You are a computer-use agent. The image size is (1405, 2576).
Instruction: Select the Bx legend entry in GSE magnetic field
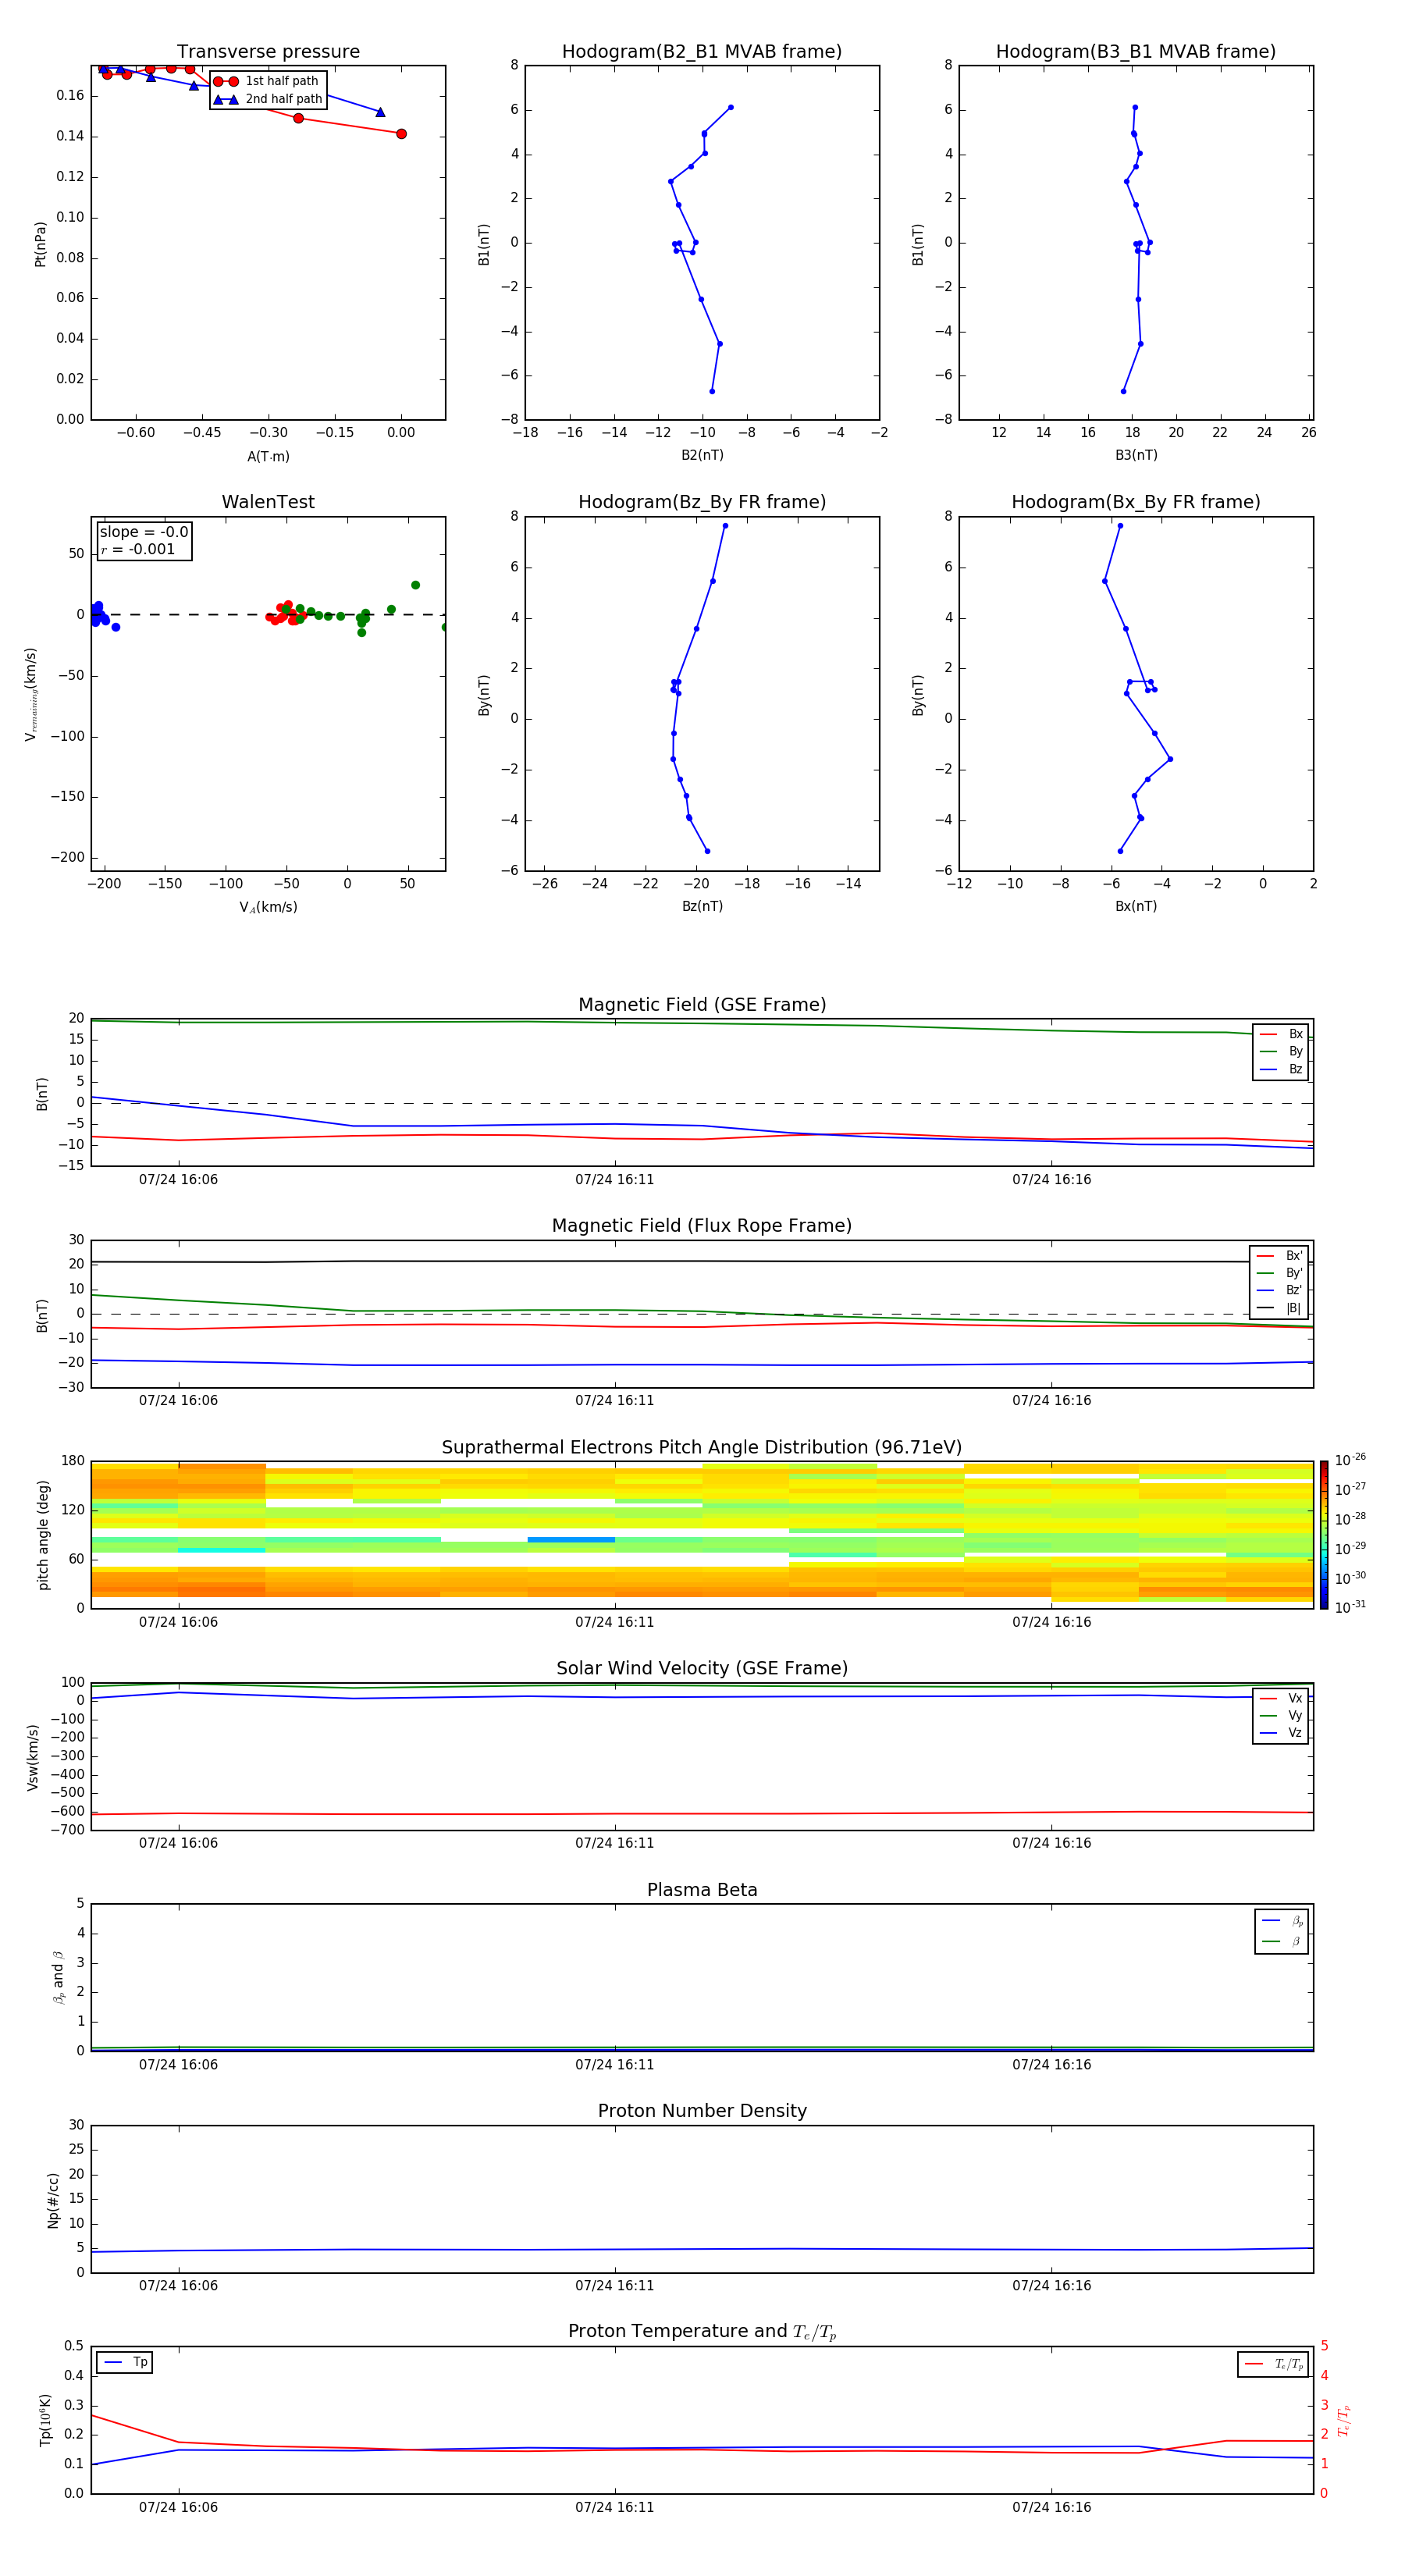(x=1281, y=1034)
